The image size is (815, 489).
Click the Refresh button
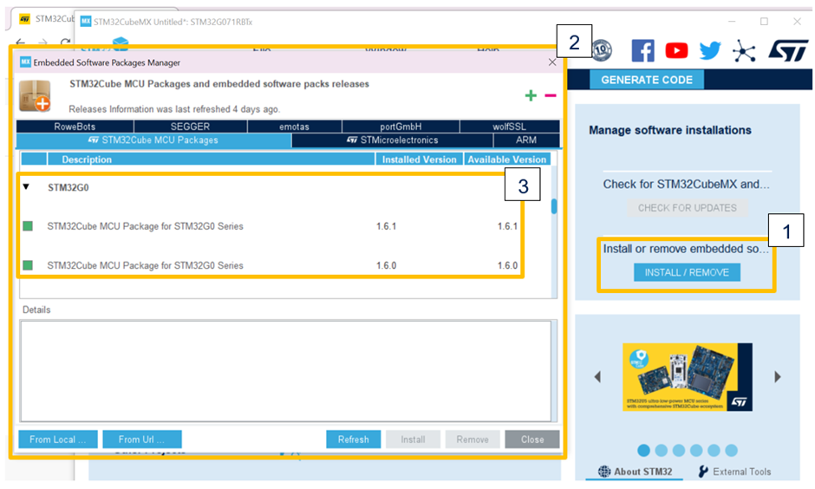354,439
